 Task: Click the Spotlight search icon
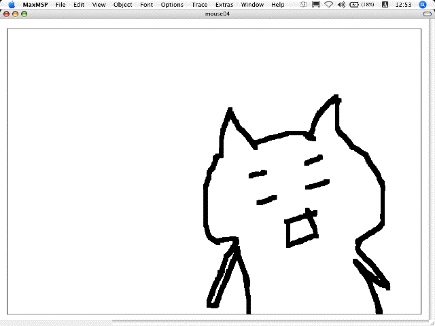tap(422, 5)
